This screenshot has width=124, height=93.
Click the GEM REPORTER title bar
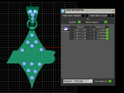click(88, 11)
